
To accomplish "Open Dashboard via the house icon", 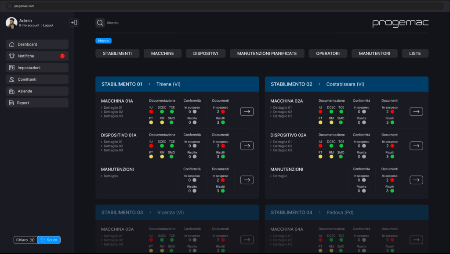I will (x=12, y=44).
